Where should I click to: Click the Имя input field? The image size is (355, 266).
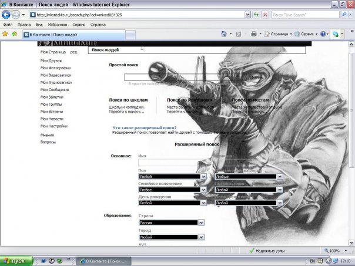(172, 163)
